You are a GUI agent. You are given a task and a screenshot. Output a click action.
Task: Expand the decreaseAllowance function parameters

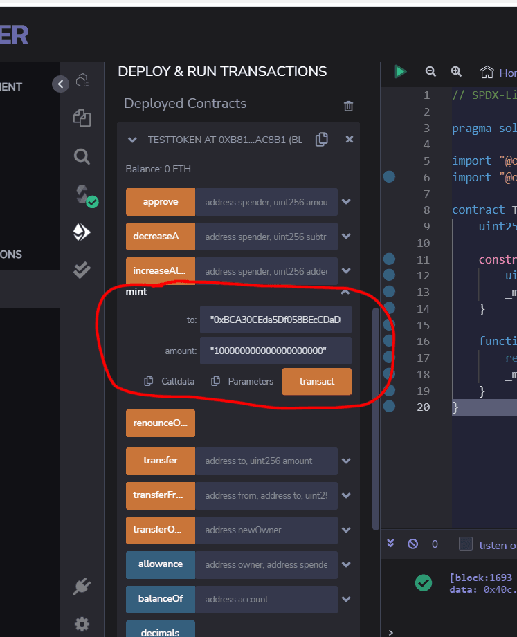pyautogui.click(x=346, y=236)
